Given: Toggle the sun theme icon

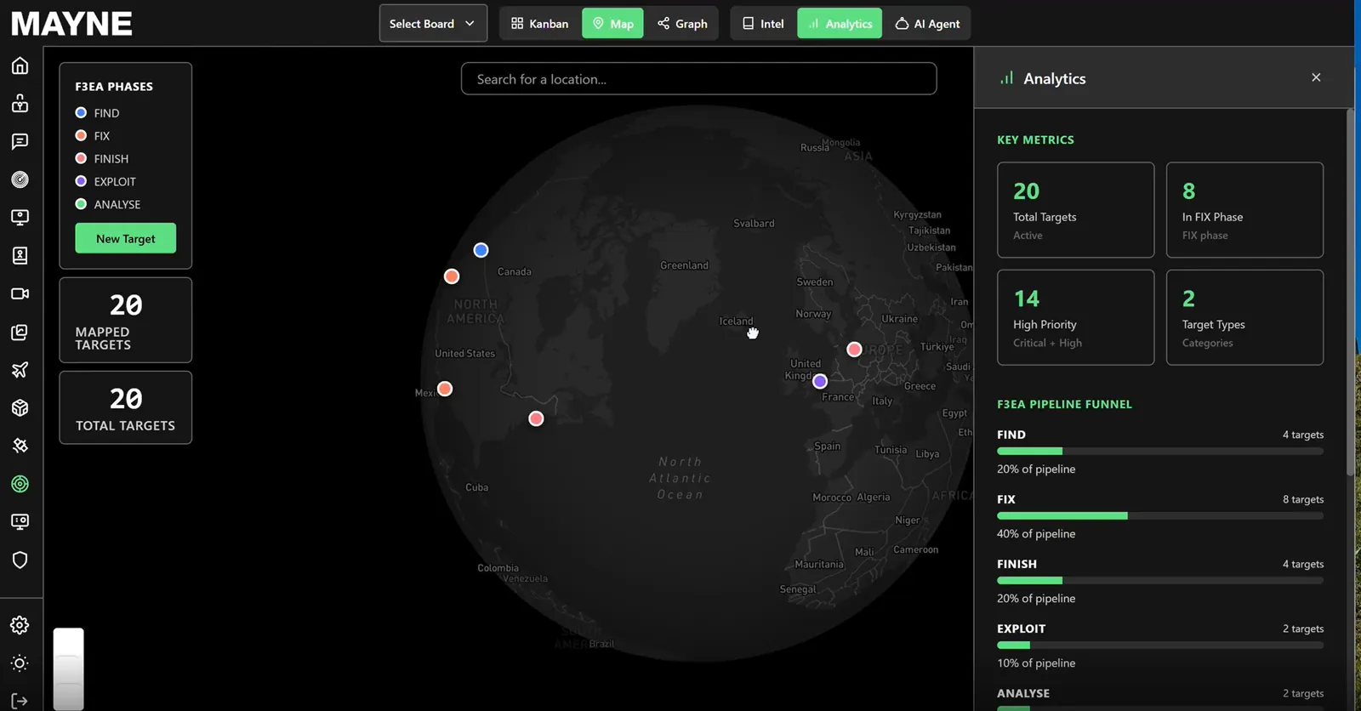Looking at the screenshot, I should pos(20,663).
